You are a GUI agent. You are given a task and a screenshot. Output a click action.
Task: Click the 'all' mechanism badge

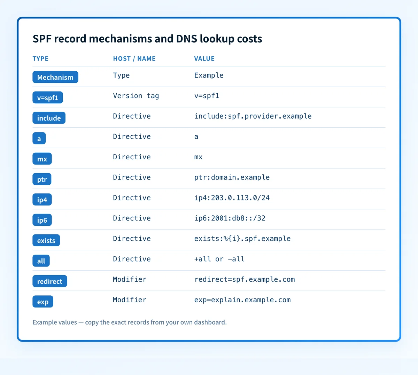point(41,261)
